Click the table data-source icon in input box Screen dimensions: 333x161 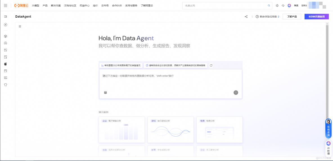[105, 93]
